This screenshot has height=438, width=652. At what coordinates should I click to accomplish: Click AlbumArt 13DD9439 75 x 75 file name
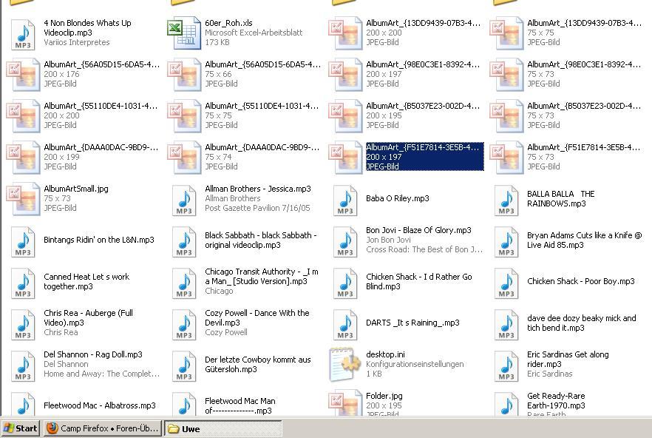585,23
